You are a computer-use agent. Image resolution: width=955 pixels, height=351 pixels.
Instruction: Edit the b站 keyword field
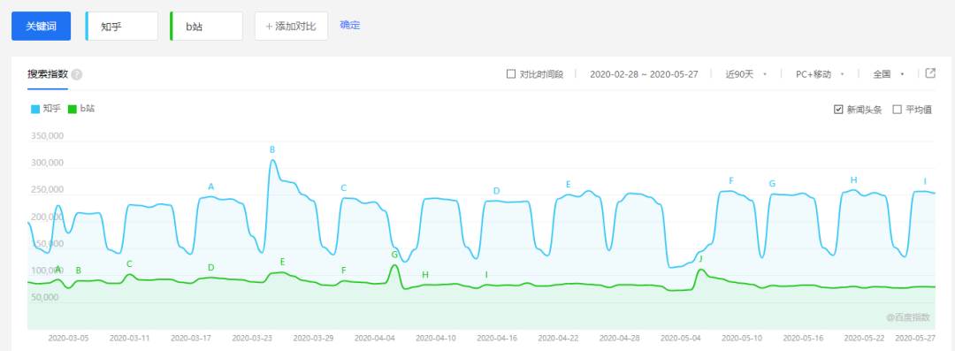[206, 27]
